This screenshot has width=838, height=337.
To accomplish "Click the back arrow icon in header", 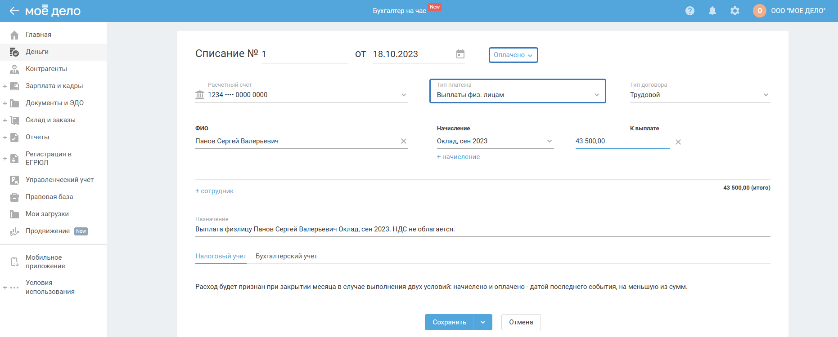I will tap(14, 11).
